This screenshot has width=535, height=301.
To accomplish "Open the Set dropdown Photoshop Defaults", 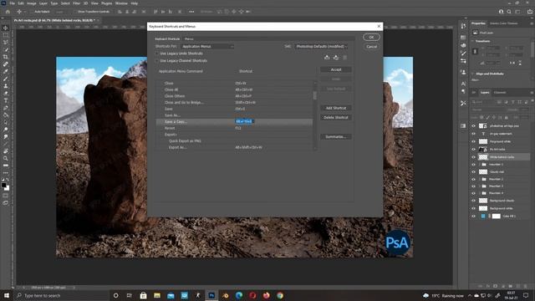I will (321, 47).
